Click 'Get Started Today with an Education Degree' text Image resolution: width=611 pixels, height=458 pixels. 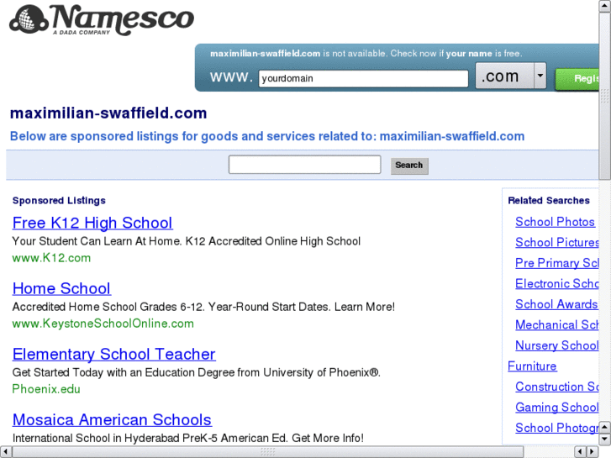[197, 372]
